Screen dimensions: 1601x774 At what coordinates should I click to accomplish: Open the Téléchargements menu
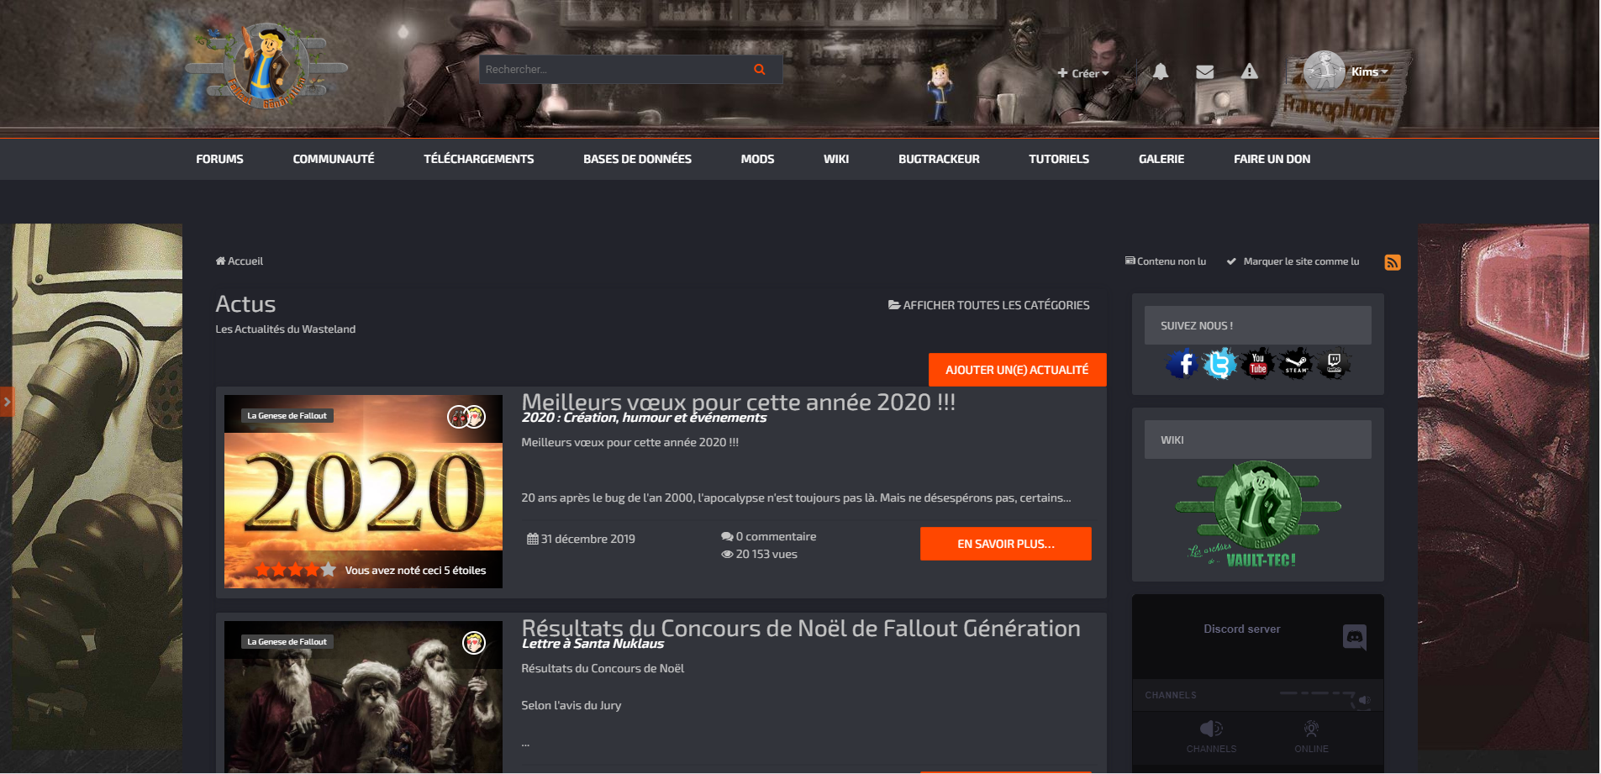tap(479, 159)
